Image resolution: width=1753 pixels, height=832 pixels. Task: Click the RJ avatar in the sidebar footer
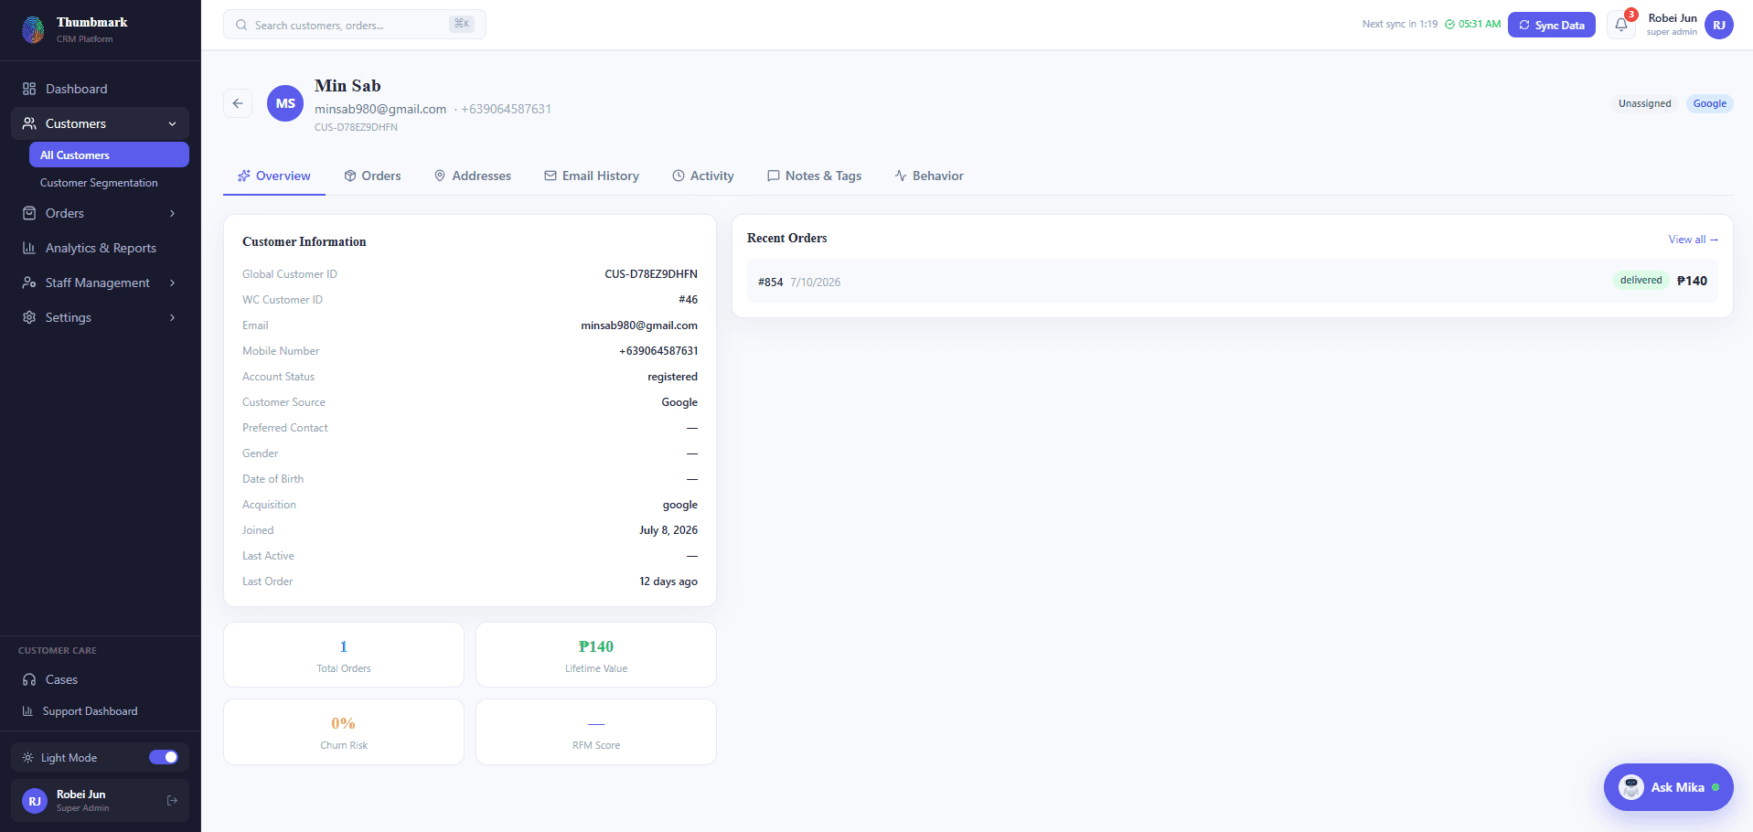(x=35, y=801)
